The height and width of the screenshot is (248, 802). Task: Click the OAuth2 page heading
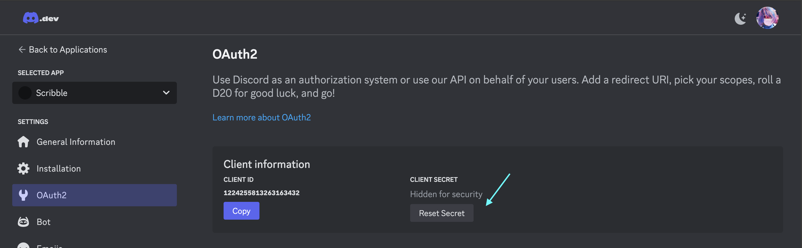pyautogui.click(x=235, y=54)
